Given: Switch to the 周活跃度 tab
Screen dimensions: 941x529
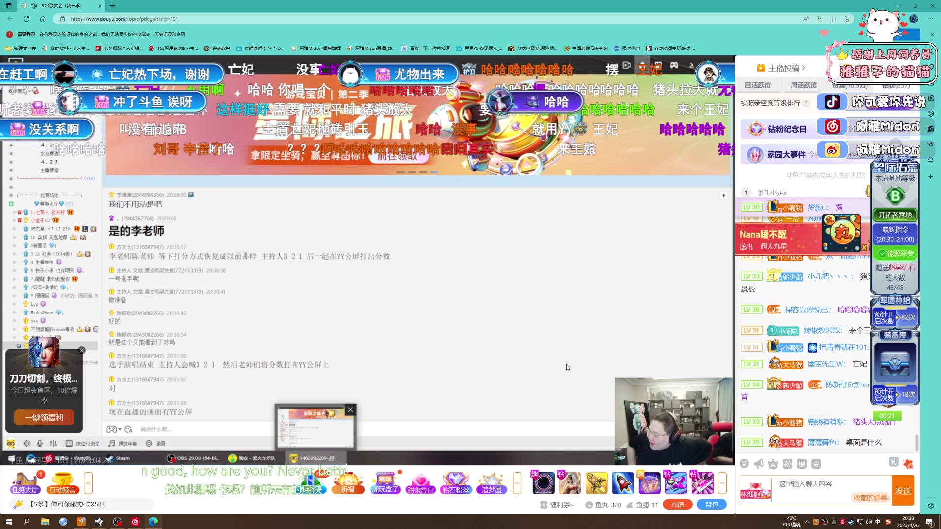Looking at the screenshot, I should coord(804,85).
